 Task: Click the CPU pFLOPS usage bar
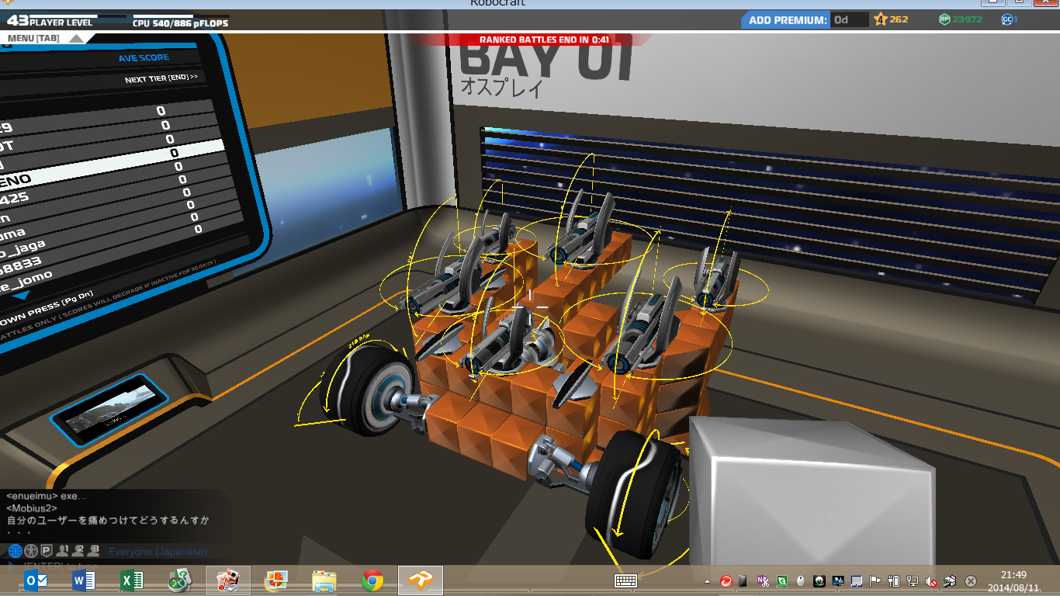[180, 16]
